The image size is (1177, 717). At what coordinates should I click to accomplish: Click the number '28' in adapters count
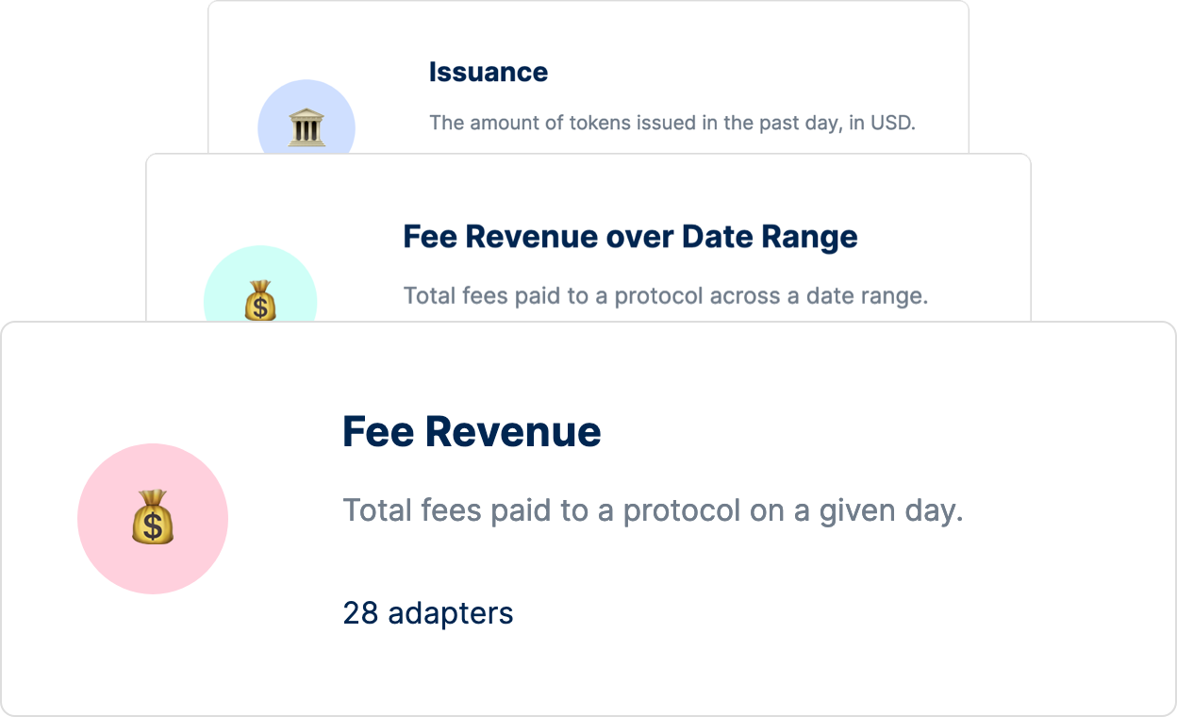point(360,613)
